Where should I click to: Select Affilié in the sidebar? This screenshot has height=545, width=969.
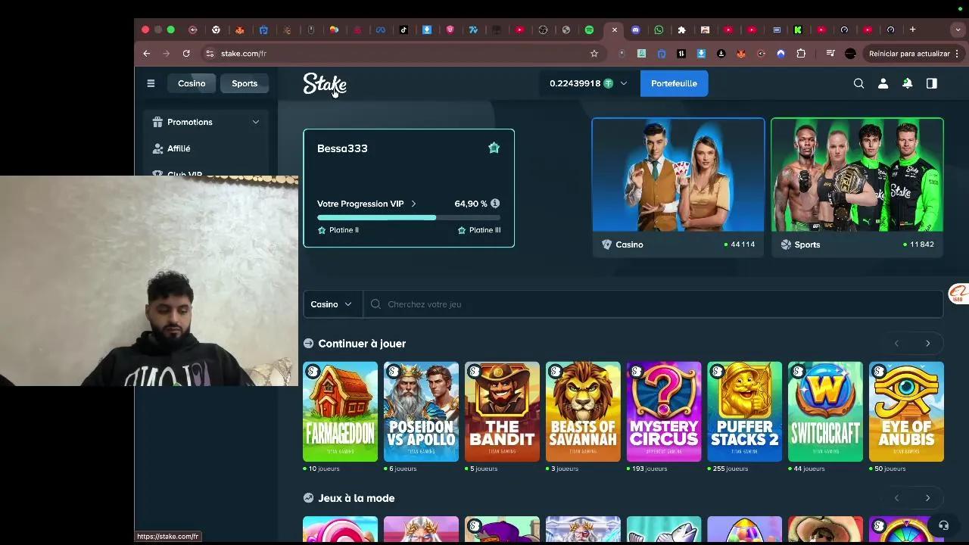pyautogui.click(x=179, y=148)
